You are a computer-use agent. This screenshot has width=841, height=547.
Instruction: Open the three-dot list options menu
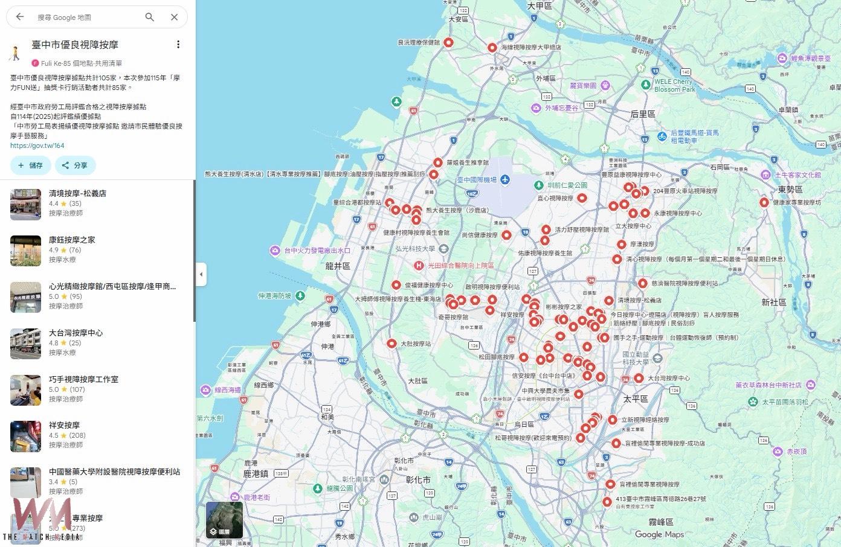tap(178, 45)
